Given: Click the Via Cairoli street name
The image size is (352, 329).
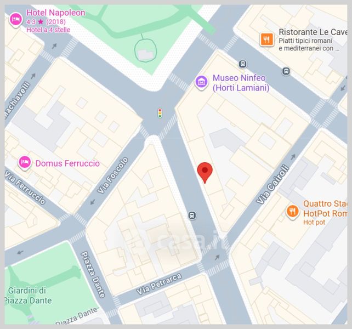Looking at the screenshot, I should pyautogui.click(x=272, y=185).
